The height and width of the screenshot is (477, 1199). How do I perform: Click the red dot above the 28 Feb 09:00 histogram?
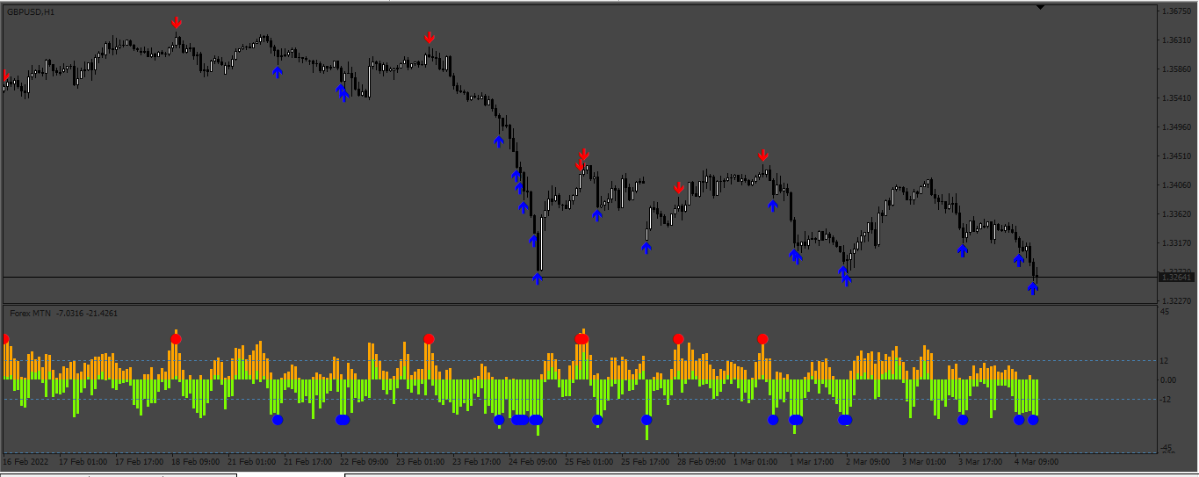coord(678,339)
